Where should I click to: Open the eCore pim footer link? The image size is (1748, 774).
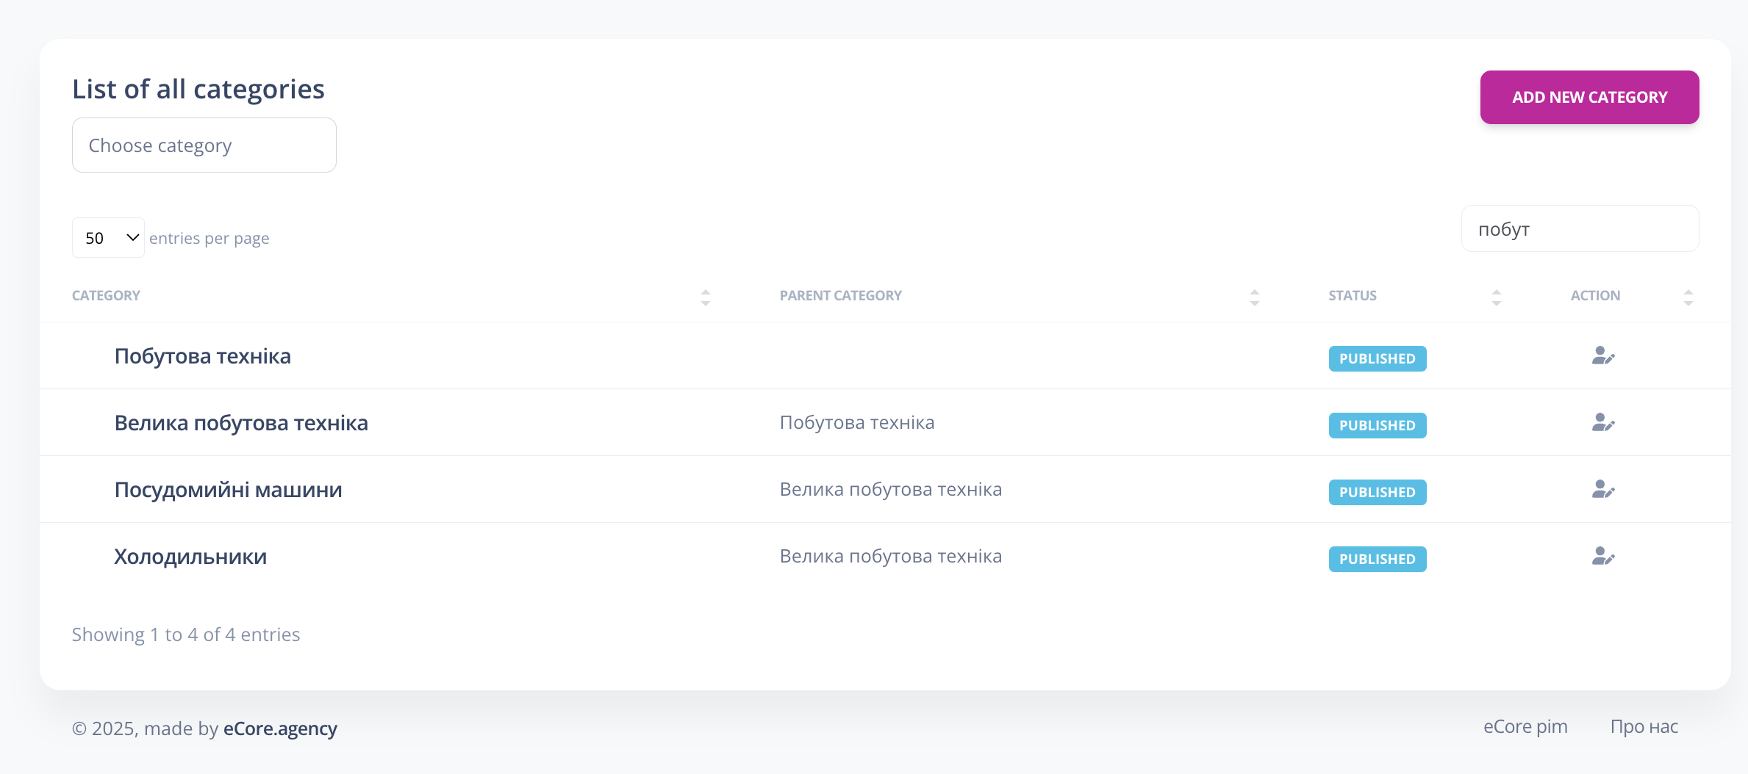[1525, 727]
